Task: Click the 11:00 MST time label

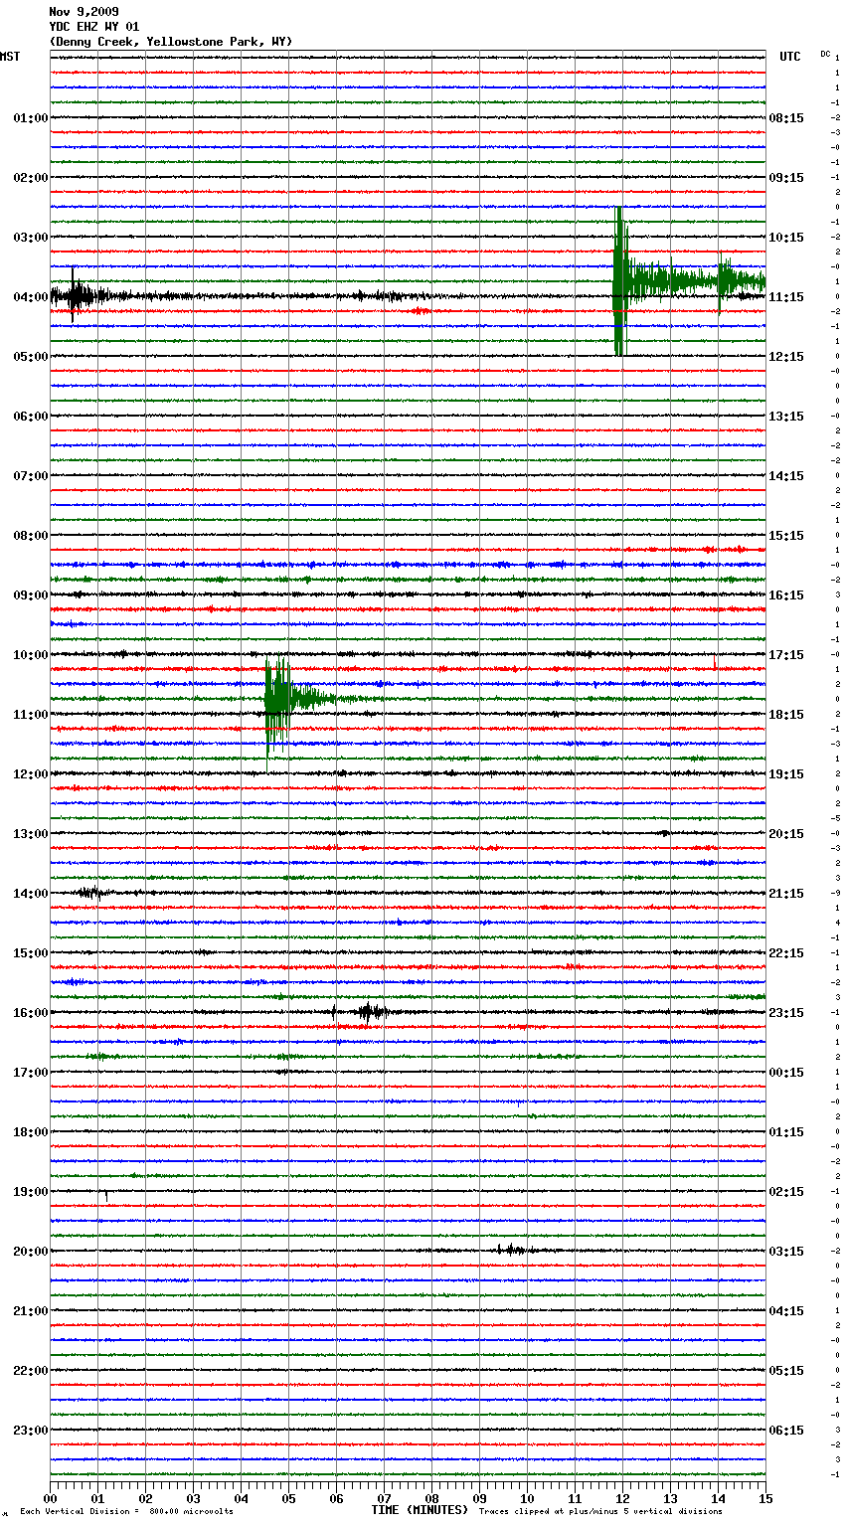Action: (x=31, y=715)
